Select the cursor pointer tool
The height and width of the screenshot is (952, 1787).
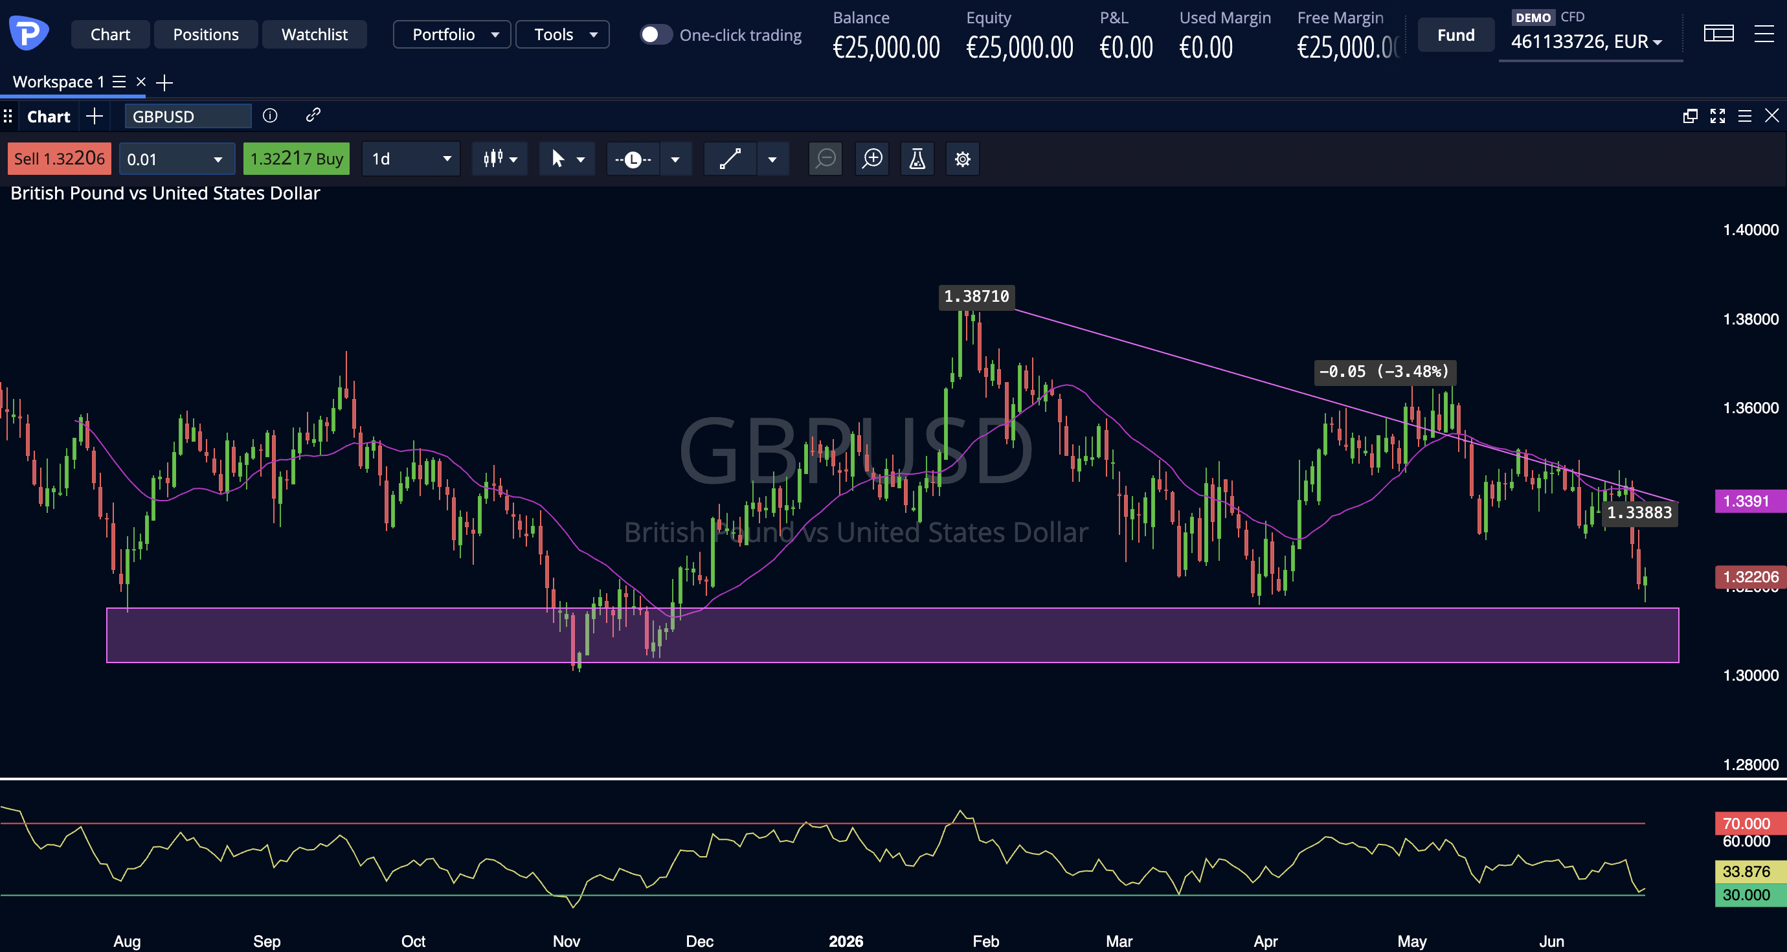pos(557,159)
